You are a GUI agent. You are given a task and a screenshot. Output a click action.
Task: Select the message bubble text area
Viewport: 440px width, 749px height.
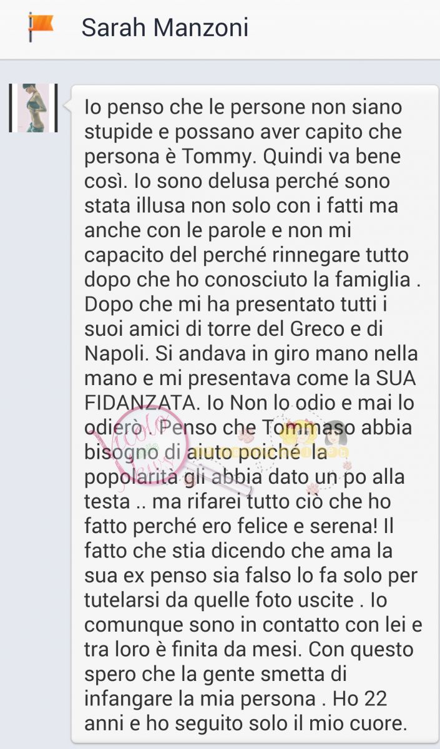pos(255,414)
